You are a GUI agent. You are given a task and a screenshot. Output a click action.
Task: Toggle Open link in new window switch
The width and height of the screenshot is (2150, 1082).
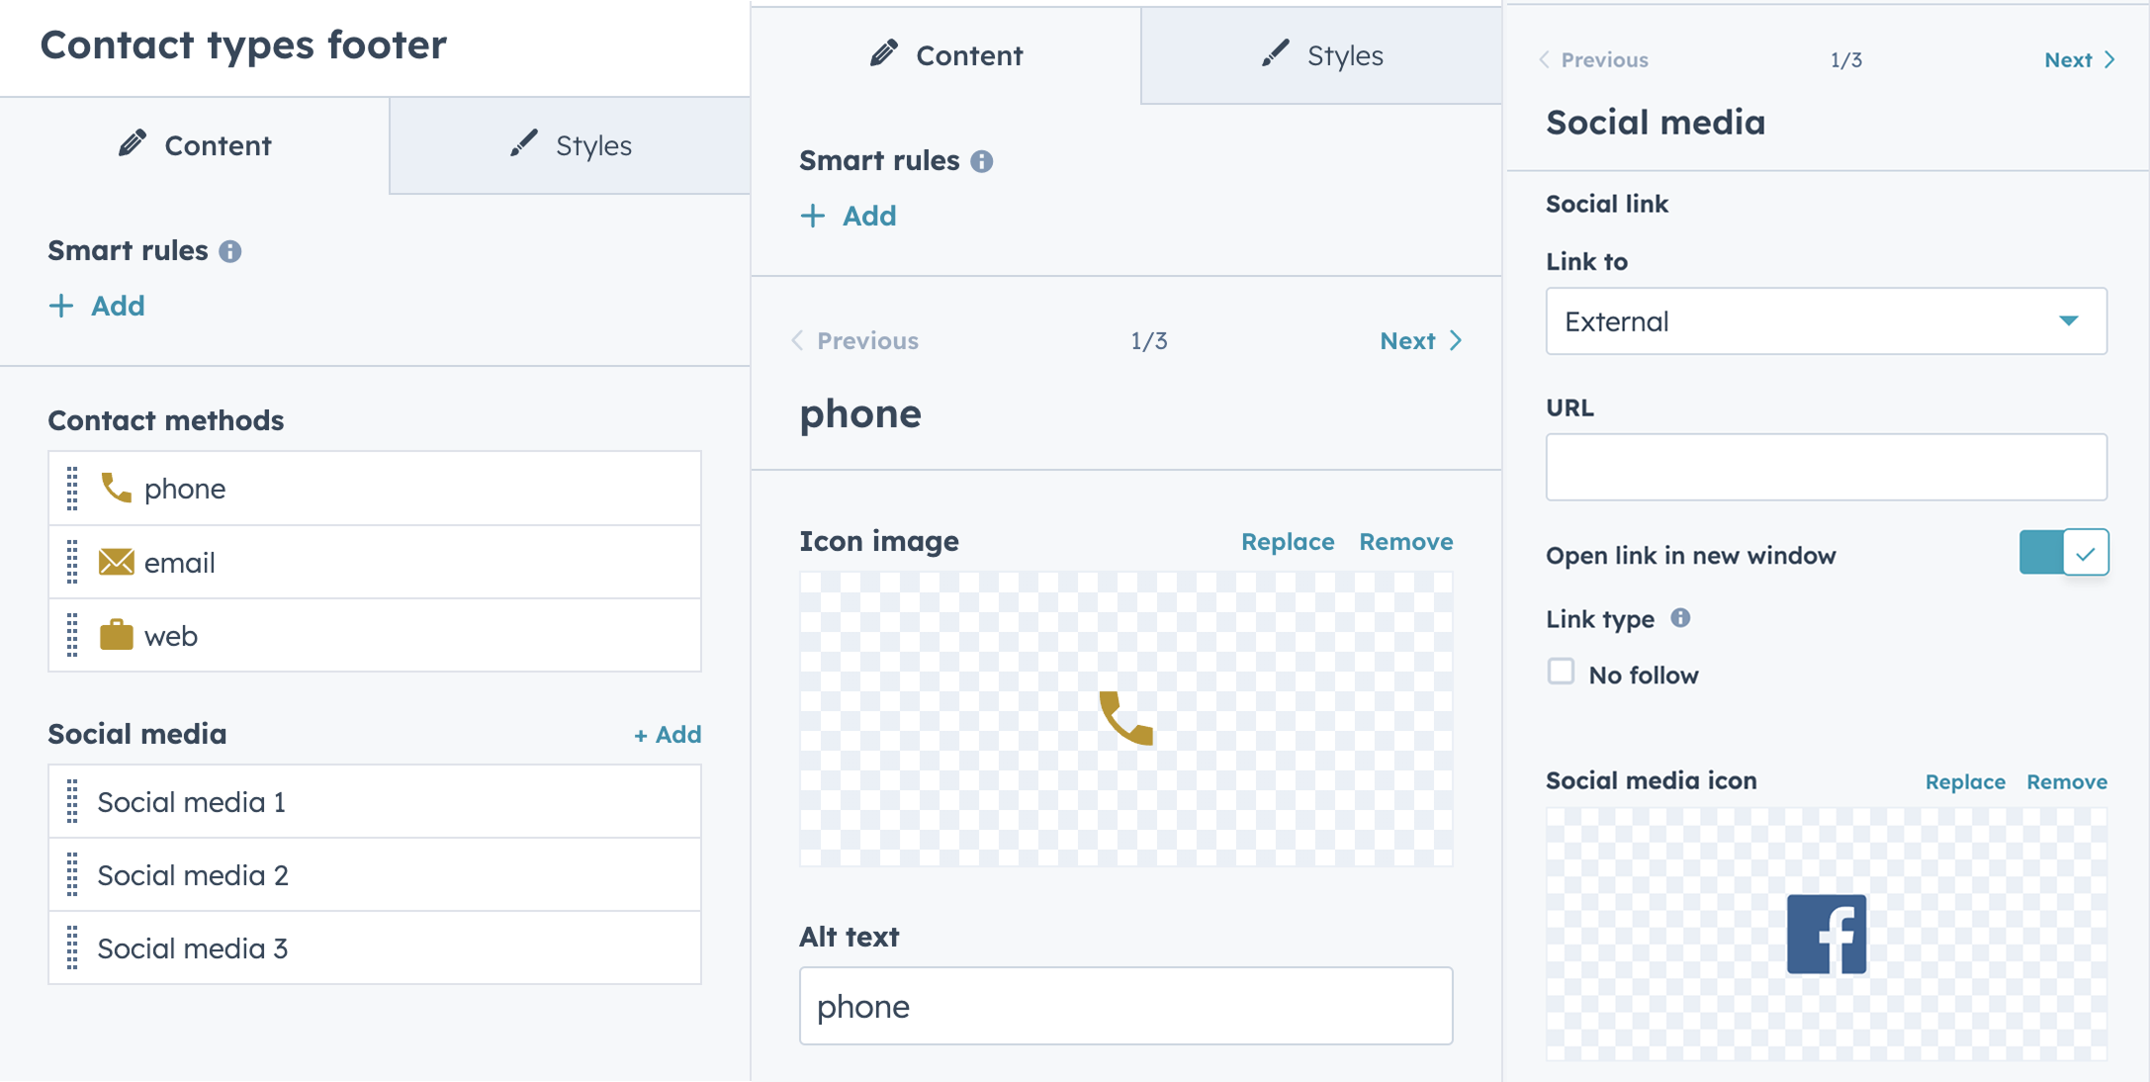2064,553
